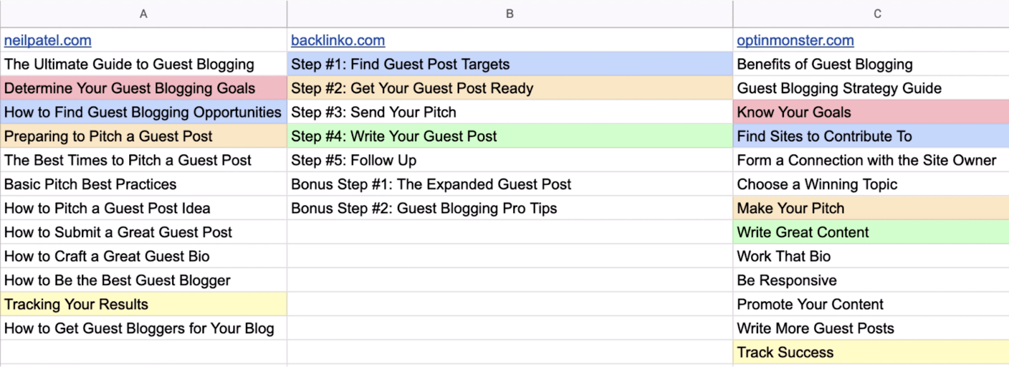The height and width of the screenshot is (367, 1009).
Task: Click the 'Preparing to Pitch a Guest Post' cell
Action: pyautogui.click(x=108, y=136)
